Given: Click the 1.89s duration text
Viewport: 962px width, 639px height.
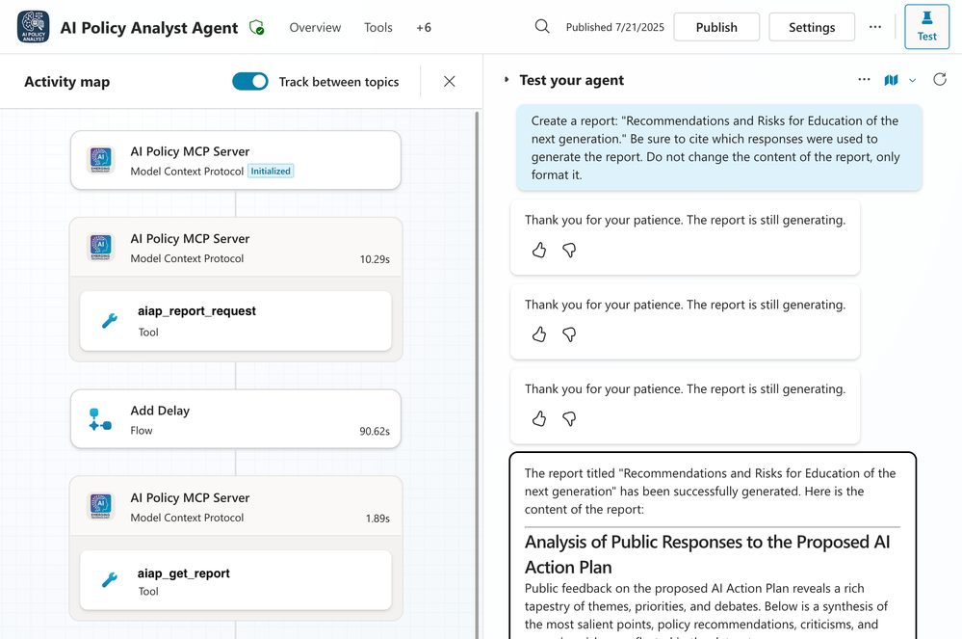Looking at the screenshot, I should click(x=377, y=519).
